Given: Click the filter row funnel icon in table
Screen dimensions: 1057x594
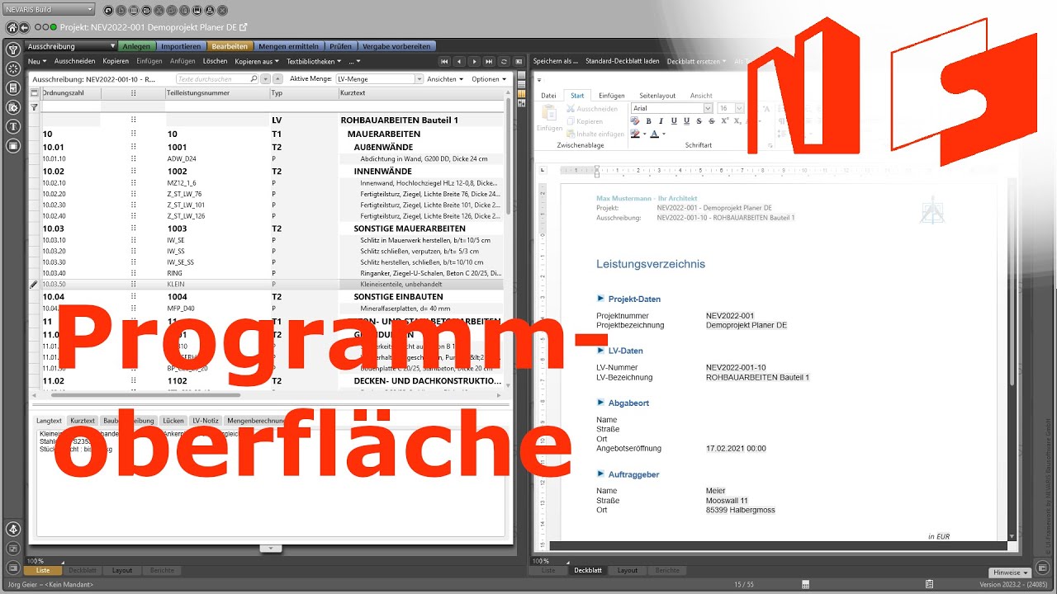Looking at the screenshot, I should click(x=34, y=107).
